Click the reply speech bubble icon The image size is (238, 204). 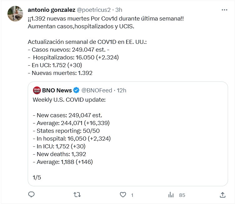pos(31,195)
